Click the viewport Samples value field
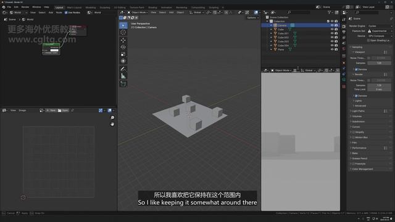This screenshot has width=395, height=222. coord(379,63)
